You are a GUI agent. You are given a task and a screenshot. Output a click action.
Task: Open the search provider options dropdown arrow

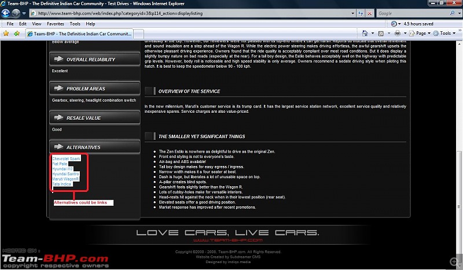pos(459,13)
